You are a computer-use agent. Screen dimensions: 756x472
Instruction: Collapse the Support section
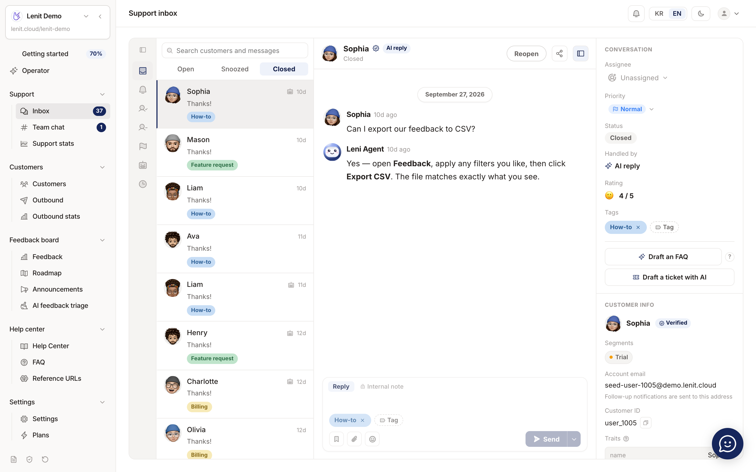tap(102, 94)
